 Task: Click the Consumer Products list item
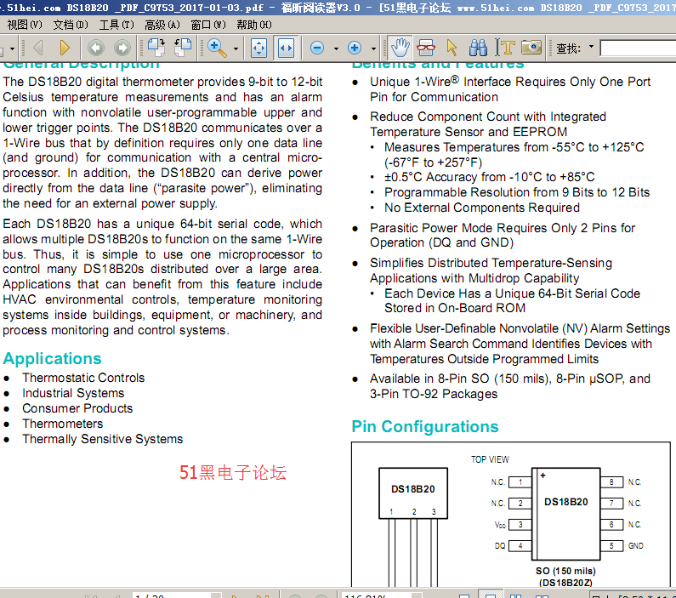click(x=77, y=408)
